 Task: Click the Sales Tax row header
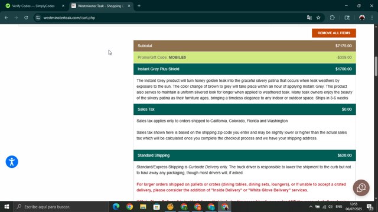pos(245,110)
